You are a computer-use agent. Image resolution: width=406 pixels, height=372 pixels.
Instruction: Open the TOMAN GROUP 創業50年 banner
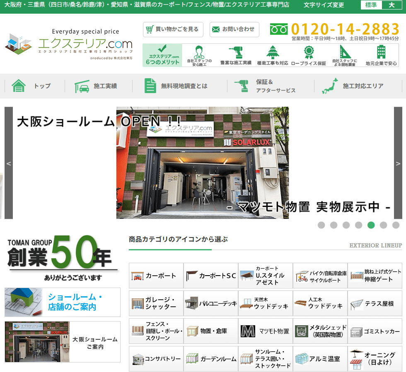(x=62, y=258)
